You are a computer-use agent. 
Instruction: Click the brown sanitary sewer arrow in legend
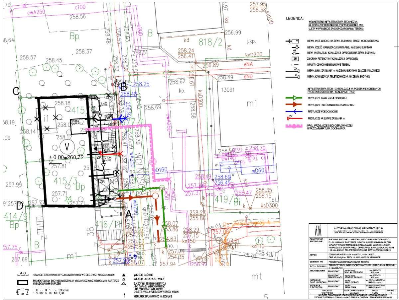294,105
